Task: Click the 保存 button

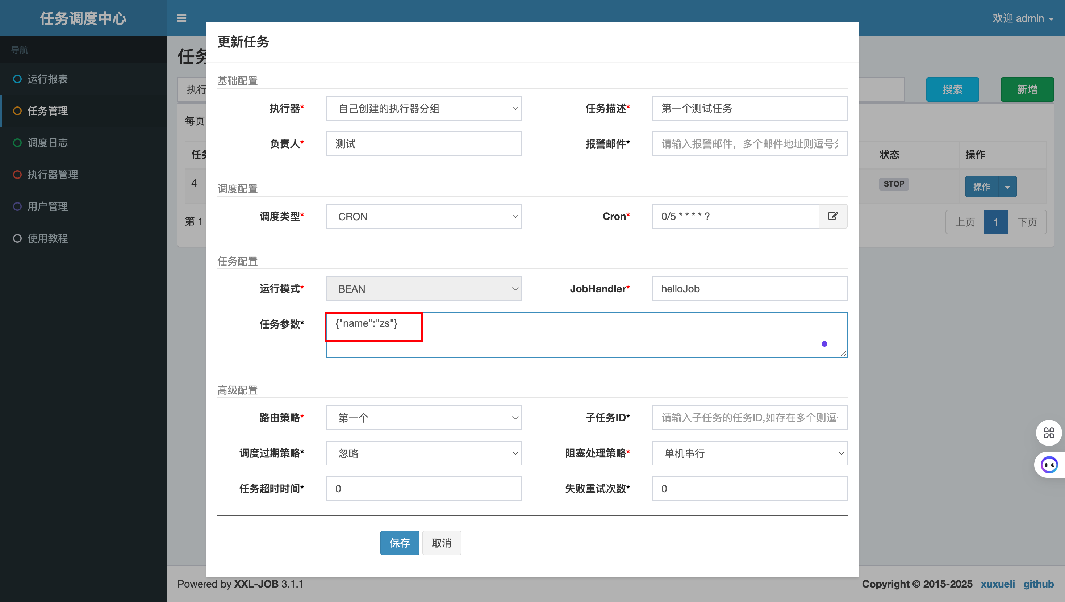Action: pyautogui.click(x=399, y=543)
